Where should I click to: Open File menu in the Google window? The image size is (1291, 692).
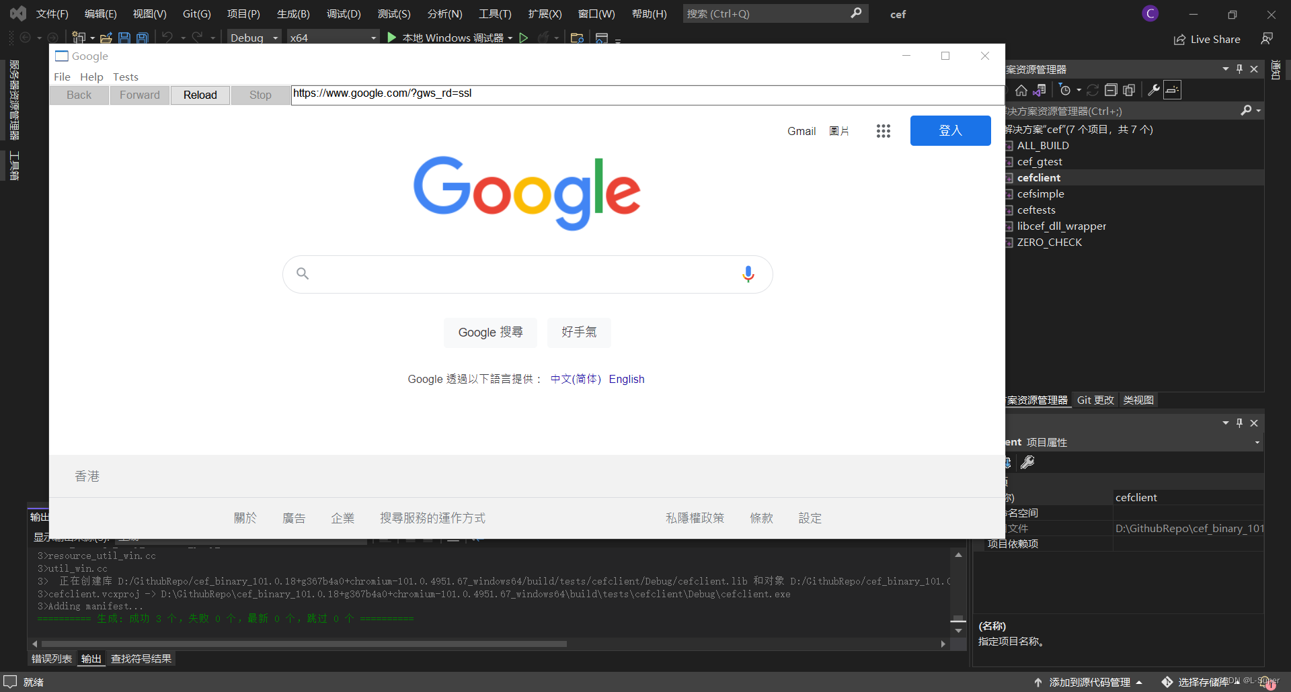click(62, 77)
